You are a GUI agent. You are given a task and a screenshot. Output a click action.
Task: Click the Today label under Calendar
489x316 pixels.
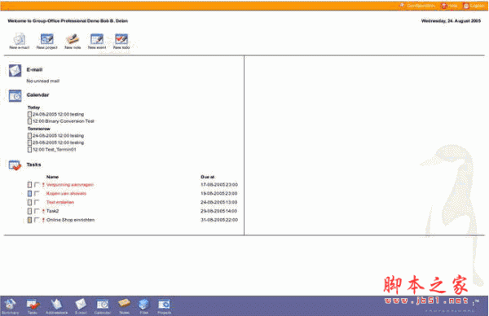pyautogui.click(x=33, y=108)
